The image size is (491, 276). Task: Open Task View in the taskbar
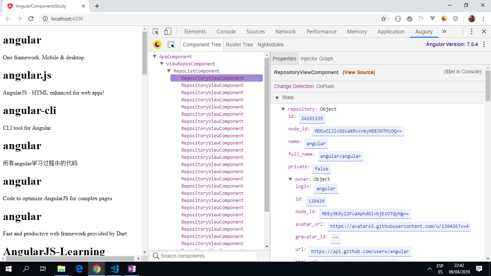43,269
